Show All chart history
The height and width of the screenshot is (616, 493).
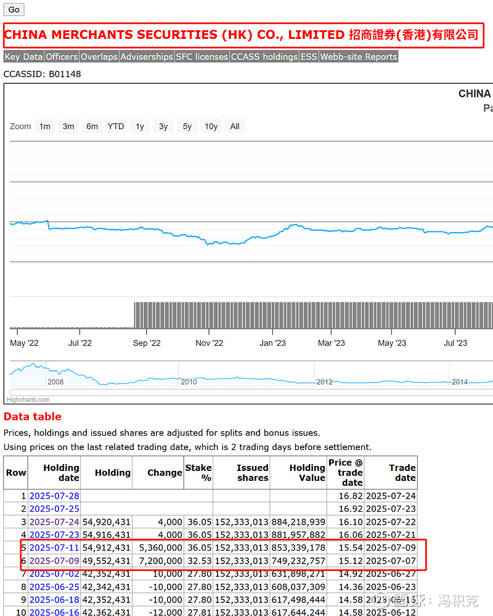point(235,127)
